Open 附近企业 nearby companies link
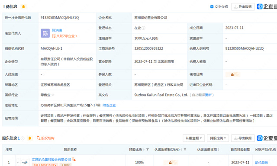This screenshot has height=166, width=277. [109, 105]
